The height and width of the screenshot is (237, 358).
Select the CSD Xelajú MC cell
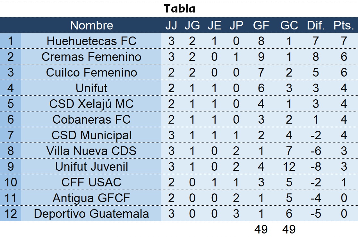(x=91, y=104)
